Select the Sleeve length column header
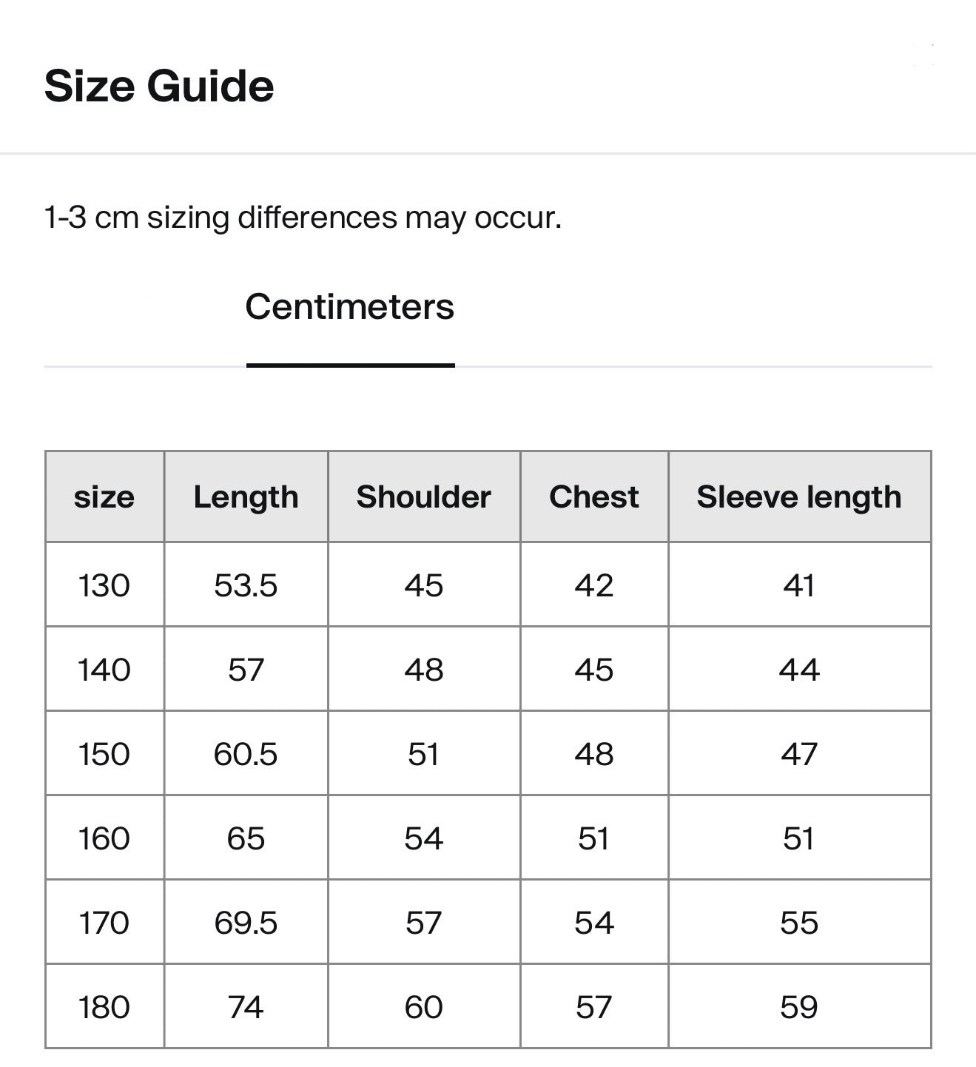The image size is (976, 1067). click(x=798, y=497)
